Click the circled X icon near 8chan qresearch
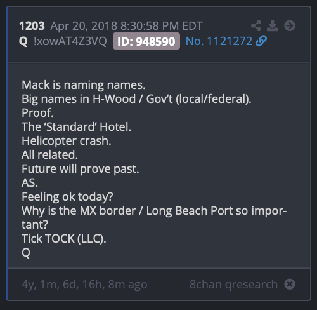 [290, 284]
